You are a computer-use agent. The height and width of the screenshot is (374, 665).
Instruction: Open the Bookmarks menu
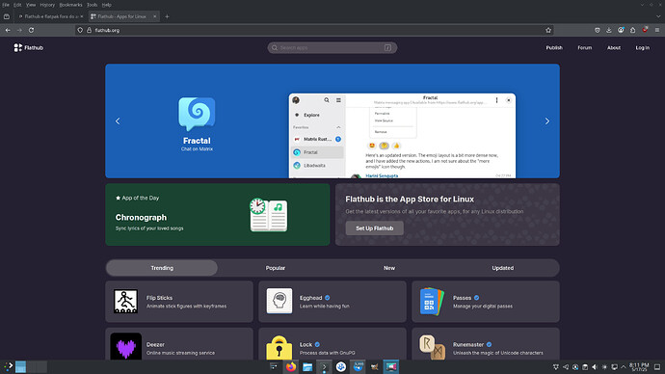tap(70, 5)
